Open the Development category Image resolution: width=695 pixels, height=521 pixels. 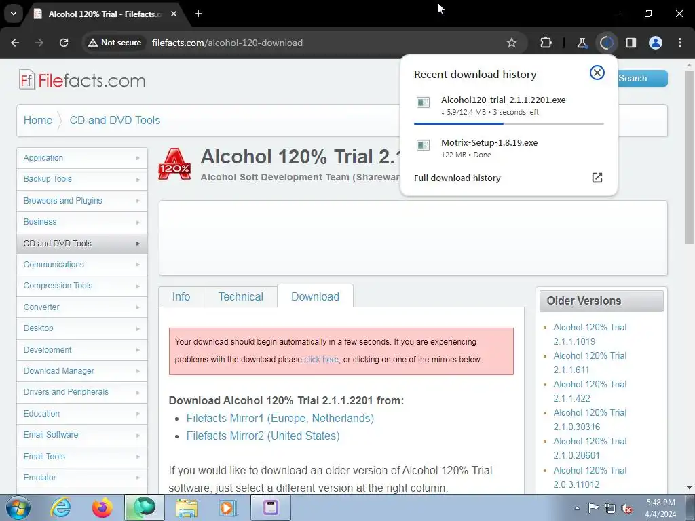82,349
